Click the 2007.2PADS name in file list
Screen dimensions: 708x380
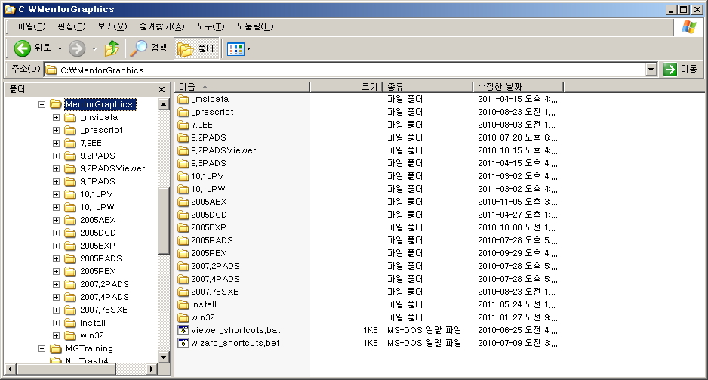point(215,266)
